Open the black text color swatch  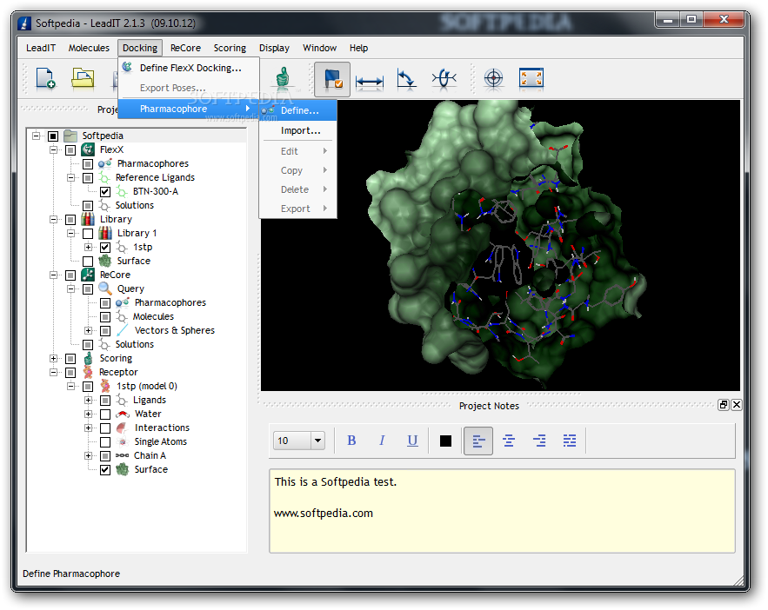tap(445, 441)
